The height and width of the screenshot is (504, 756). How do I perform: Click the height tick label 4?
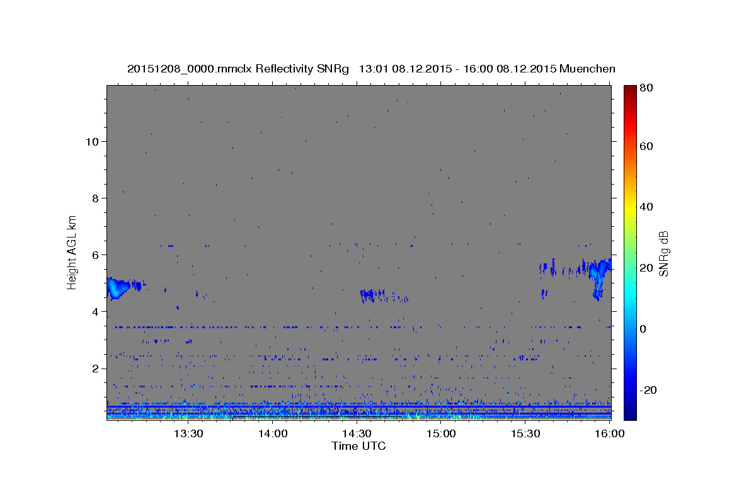(96, 311)
